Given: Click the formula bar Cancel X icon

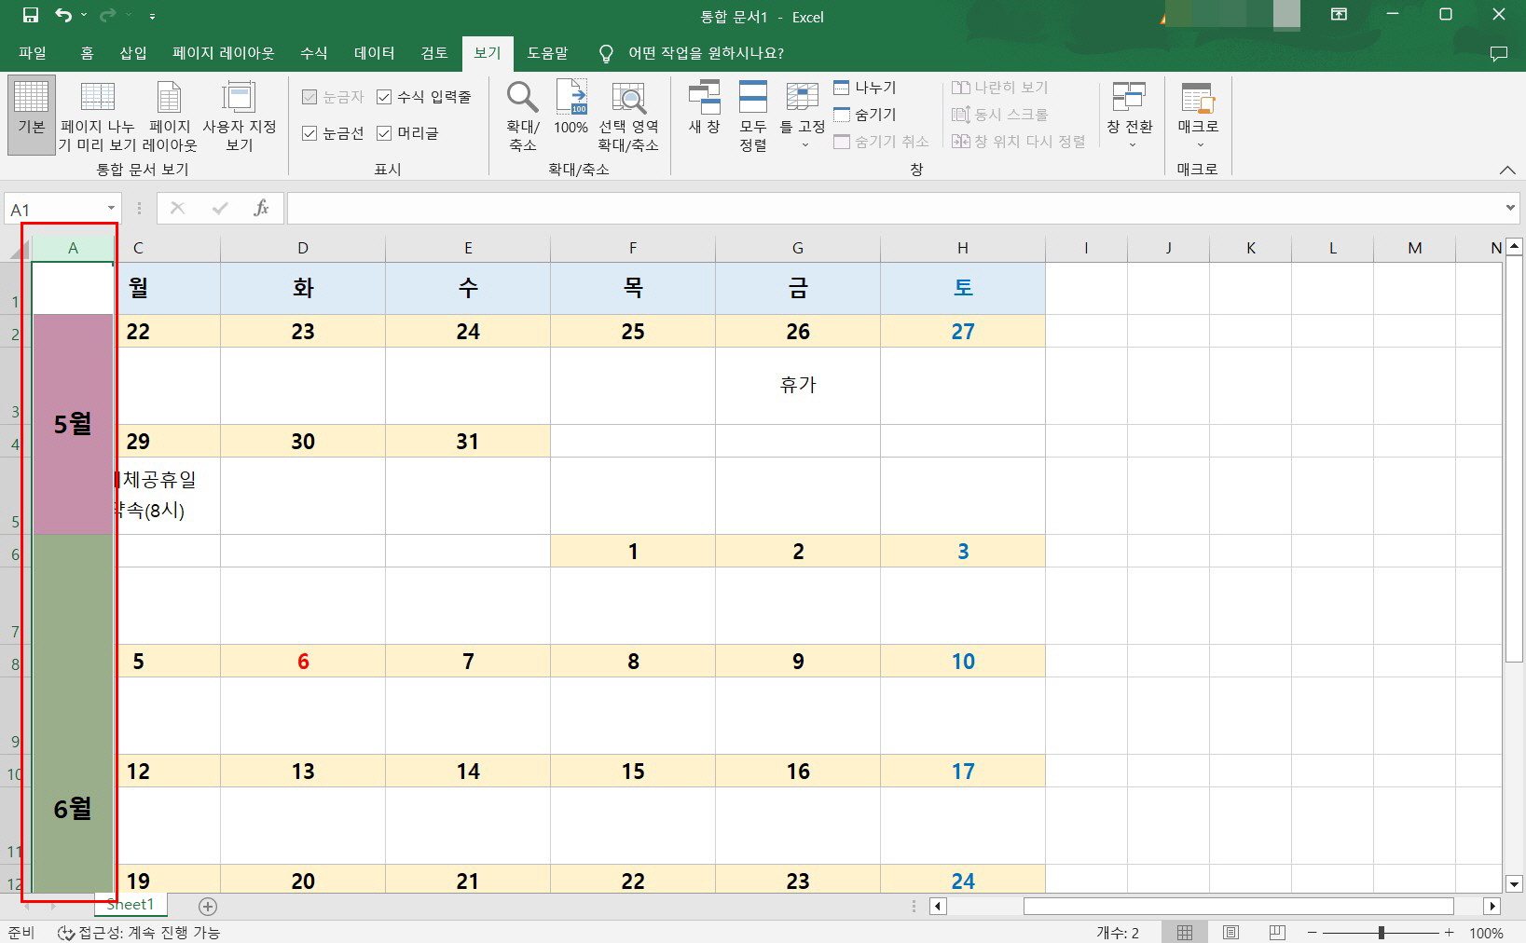Looking at the screenshot, I should pyautogui.click(x=177, y=208).
